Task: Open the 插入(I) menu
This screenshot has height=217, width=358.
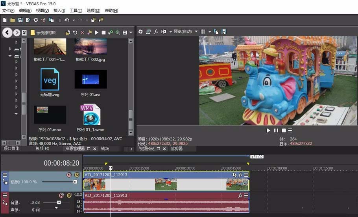Action: click(x=59, y=11)
